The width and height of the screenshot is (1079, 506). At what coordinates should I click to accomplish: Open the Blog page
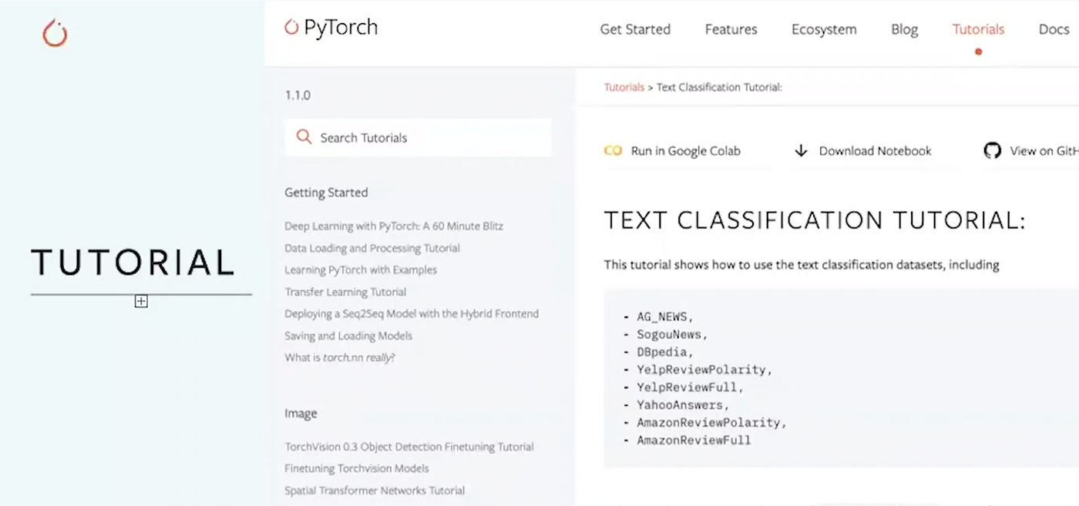(904, 29)
